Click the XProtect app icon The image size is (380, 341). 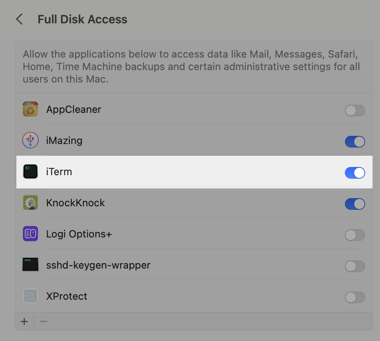(30, 296)
